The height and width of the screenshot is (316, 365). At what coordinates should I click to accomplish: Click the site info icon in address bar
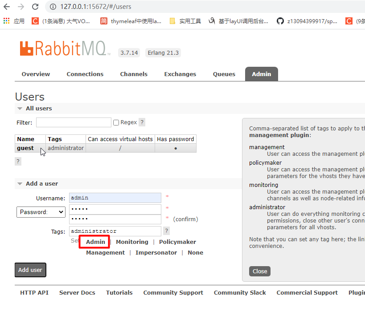(53, 7)
